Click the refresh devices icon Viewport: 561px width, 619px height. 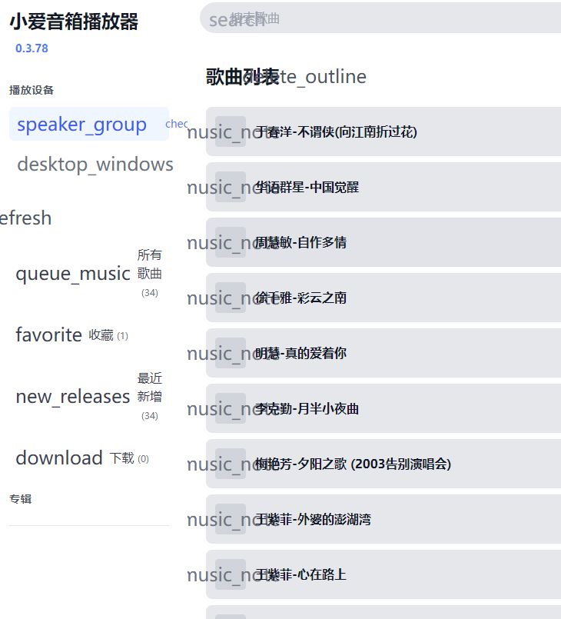click(25, 218)
